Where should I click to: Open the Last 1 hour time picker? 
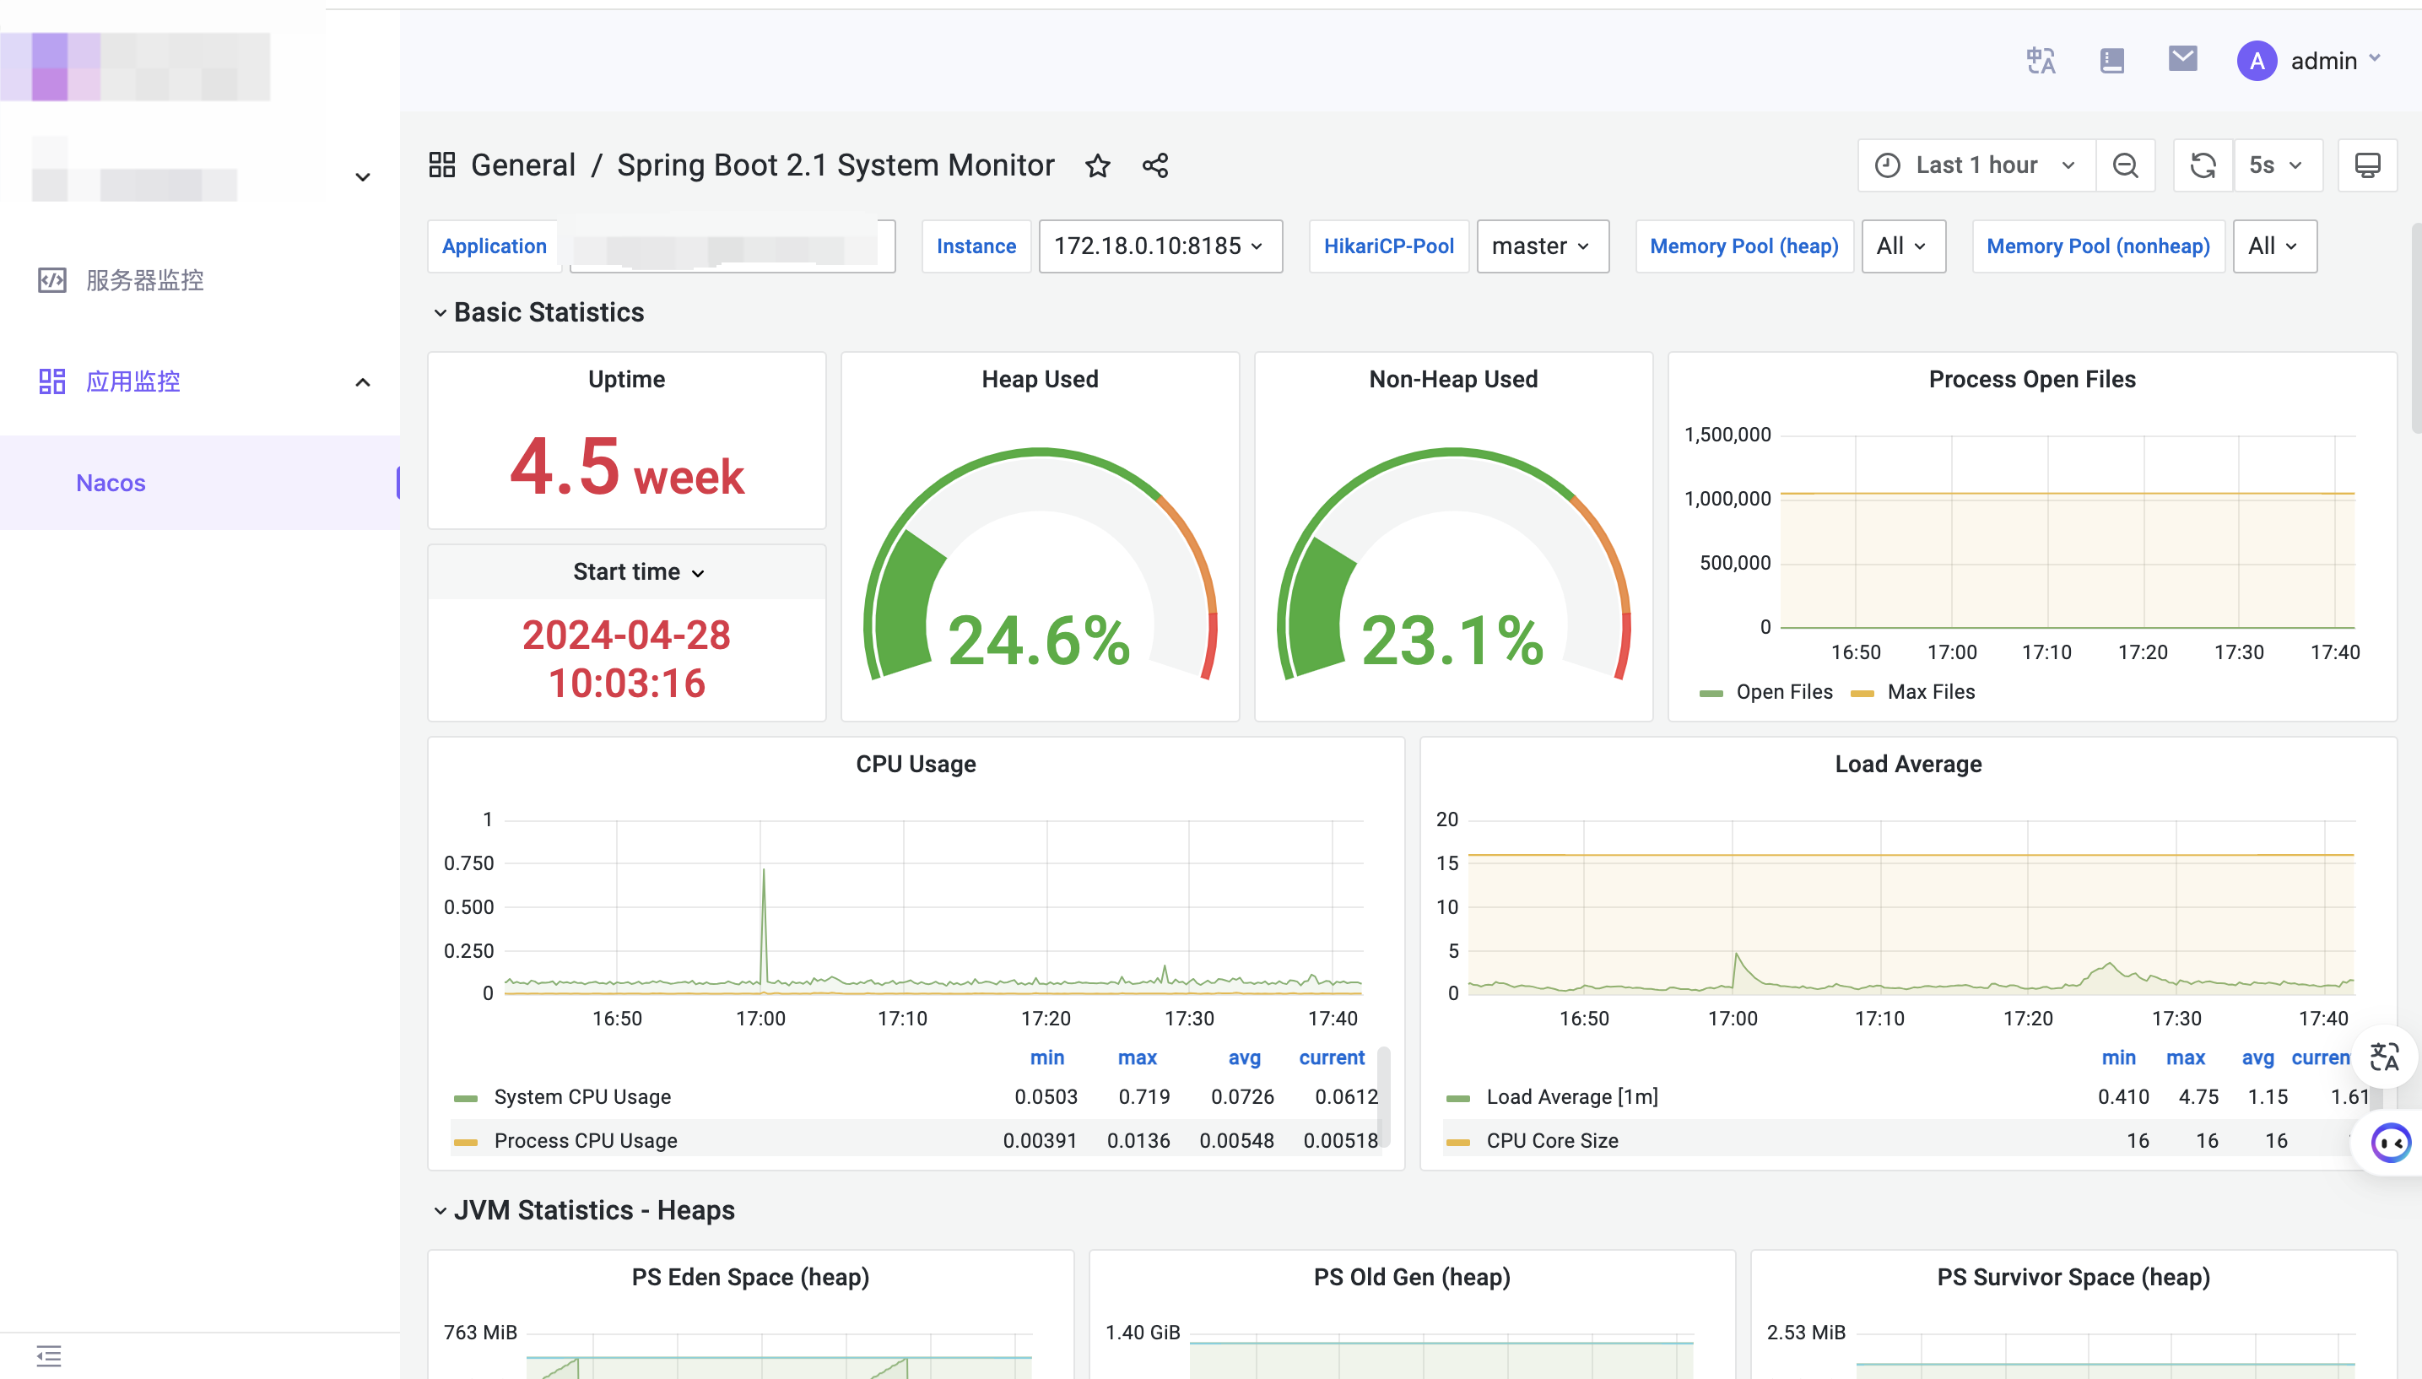point(1976,165)
